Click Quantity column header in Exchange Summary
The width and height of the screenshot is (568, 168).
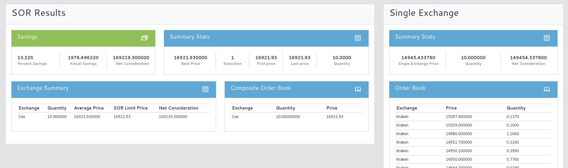click(x=57, y=108)
